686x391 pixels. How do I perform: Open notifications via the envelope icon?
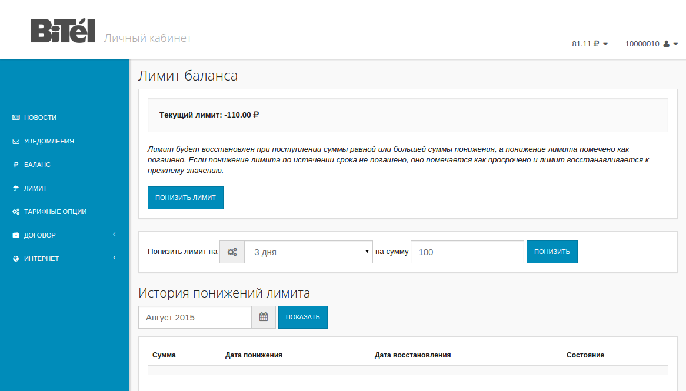[x=15, y=141]
